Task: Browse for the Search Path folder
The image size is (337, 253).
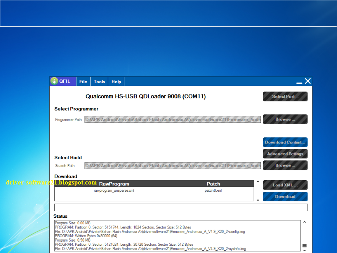Action: tap(285, 165)
